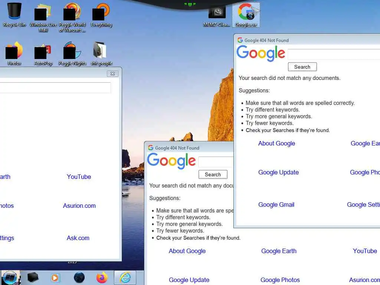Open Asurion.com link in left window

pyautogui.click(x=79, y=206)
